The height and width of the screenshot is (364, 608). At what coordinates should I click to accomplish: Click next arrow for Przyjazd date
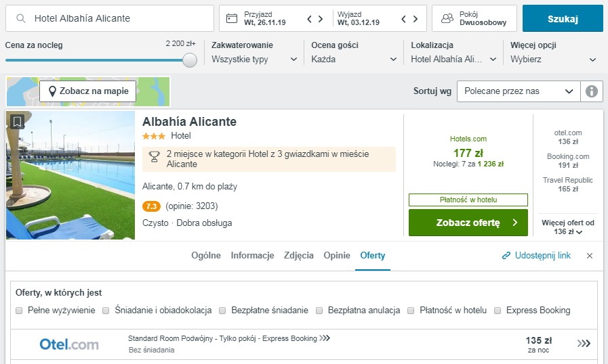tap(322, 19)
